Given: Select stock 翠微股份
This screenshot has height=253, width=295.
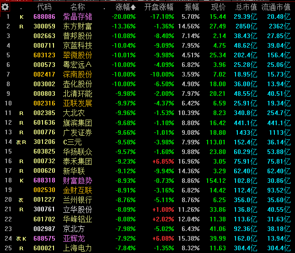Looking at the screenshot, I should (x=77, y=55).
